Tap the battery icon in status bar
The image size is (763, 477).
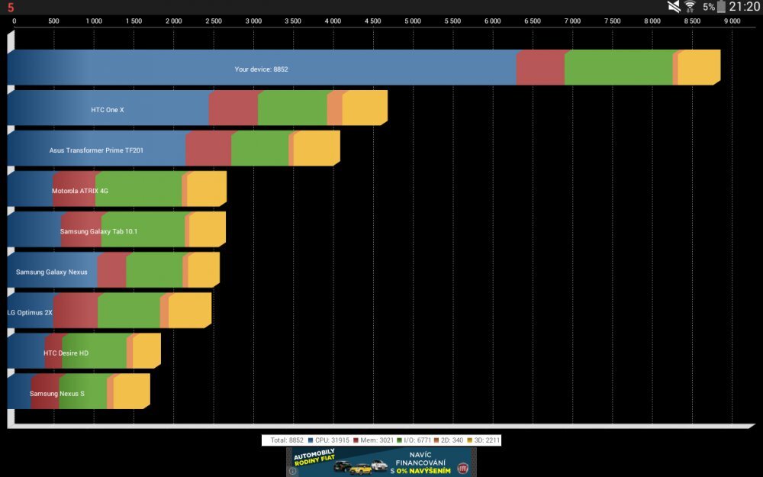pyautogui.click(x=721, y=7)
